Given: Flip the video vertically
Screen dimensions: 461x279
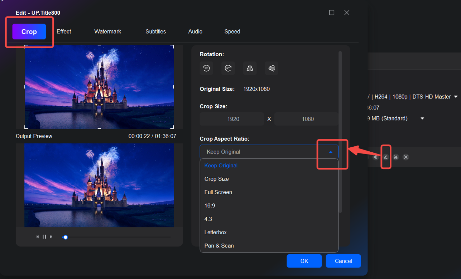Looking at the screenshot, I should [x=272, y=68].
